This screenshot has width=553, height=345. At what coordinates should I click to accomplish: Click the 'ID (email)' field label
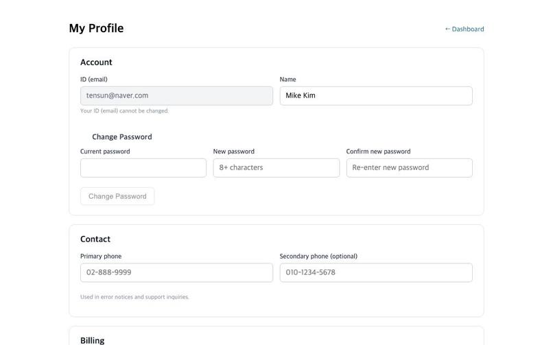pos(94,80)
